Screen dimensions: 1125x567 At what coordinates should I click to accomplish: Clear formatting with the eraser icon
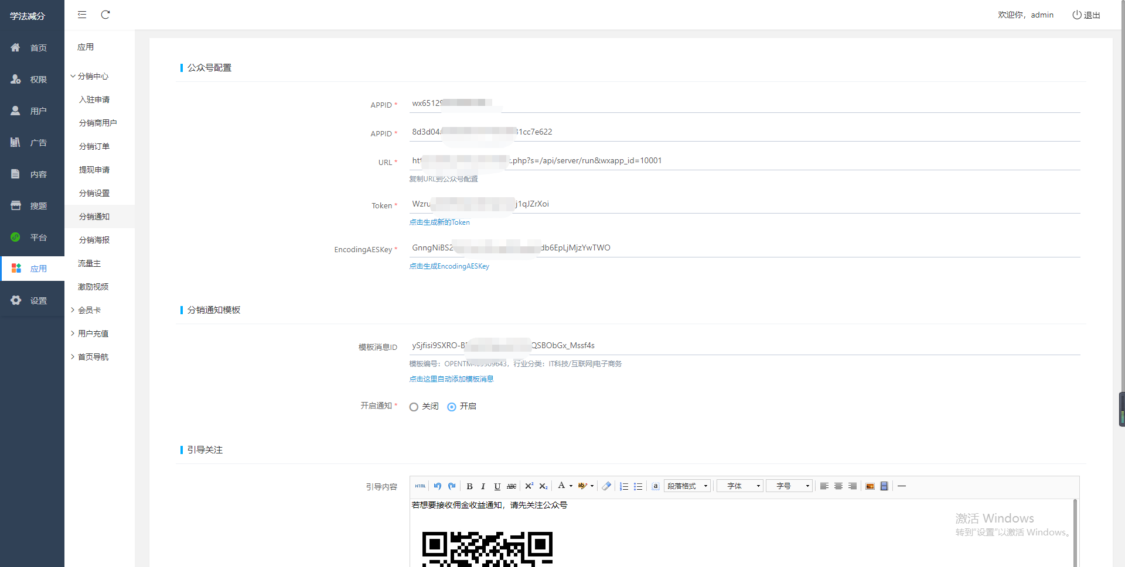tap(606, 486)
